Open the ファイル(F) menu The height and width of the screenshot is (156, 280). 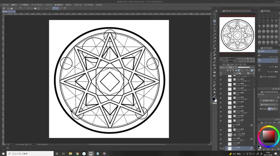point(5,5)
